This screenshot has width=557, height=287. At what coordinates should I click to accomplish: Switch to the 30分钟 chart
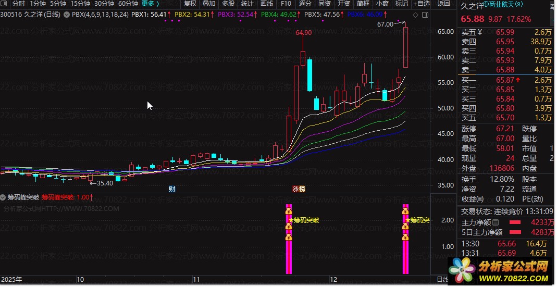click(x=104, y=4)
